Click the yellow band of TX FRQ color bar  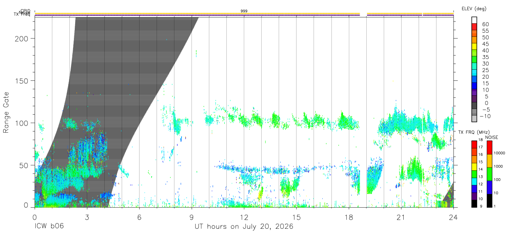[x=474, y=167]
